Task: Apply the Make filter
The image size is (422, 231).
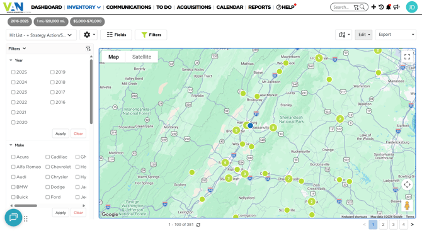Action: [x=60, y=213]
